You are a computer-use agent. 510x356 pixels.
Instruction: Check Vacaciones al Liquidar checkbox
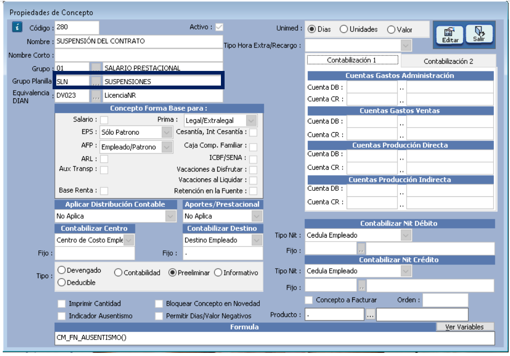[x=253, y=180]
